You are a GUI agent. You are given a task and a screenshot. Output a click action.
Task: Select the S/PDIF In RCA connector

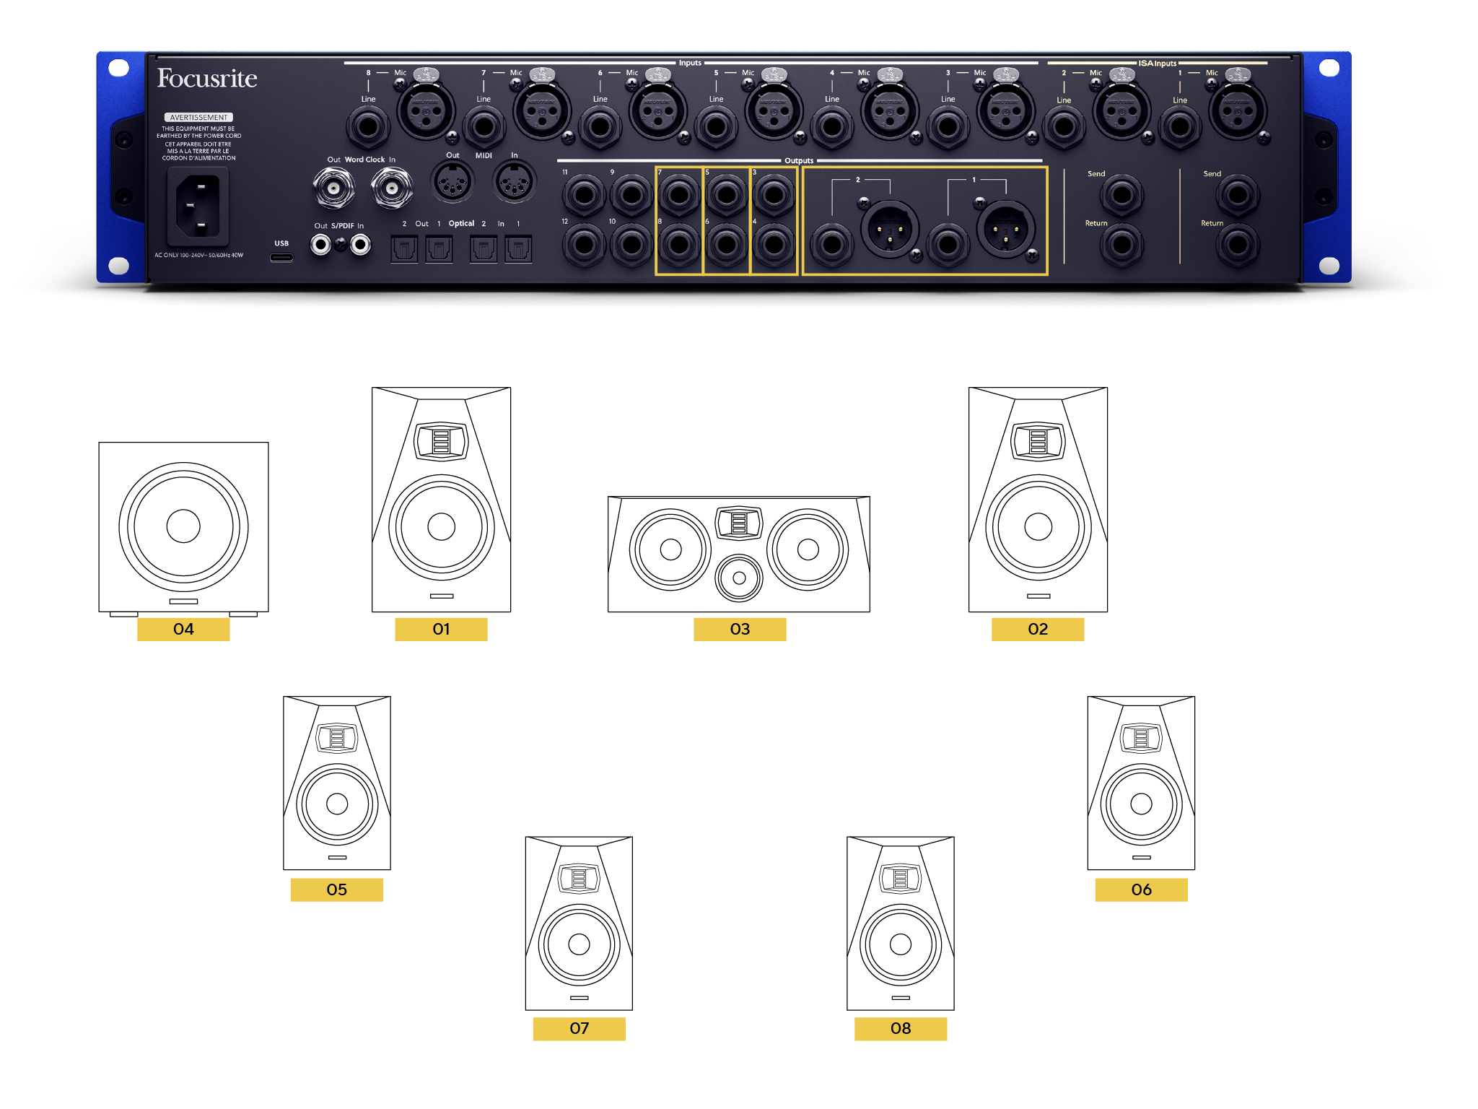pyautogui.click(x=360, y=245)
